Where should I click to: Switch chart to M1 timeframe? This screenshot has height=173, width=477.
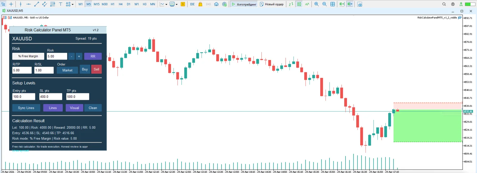point(80,4)
